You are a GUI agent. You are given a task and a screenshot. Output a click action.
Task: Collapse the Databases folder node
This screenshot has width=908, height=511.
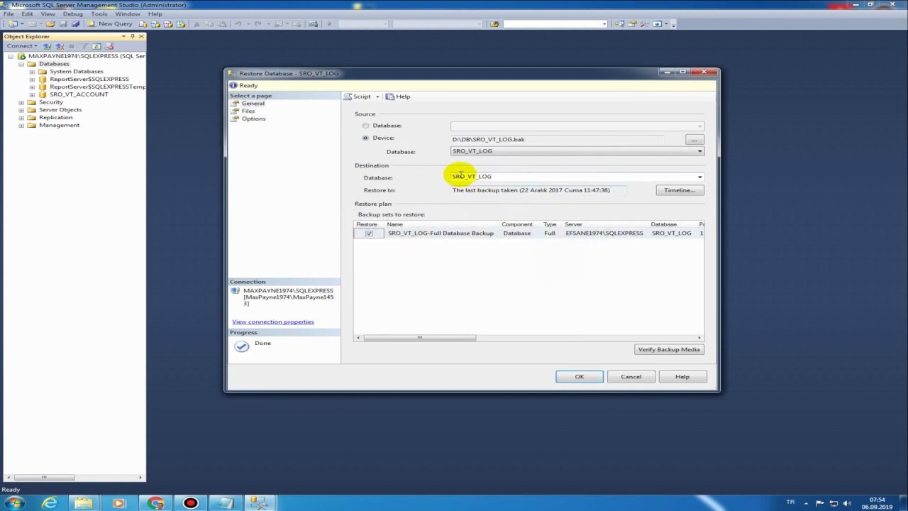pos(21,64)
